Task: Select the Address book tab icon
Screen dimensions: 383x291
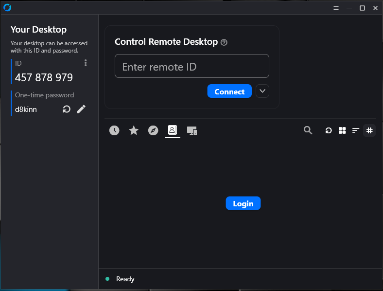Action: pos(173,130)
